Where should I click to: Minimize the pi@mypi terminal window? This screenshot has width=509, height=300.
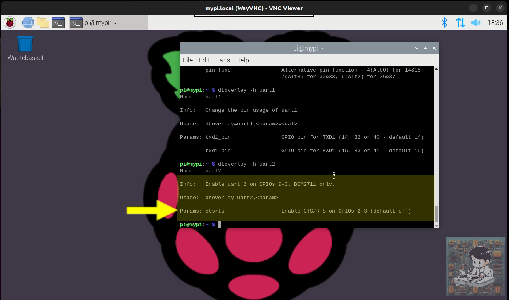[417, 48]
